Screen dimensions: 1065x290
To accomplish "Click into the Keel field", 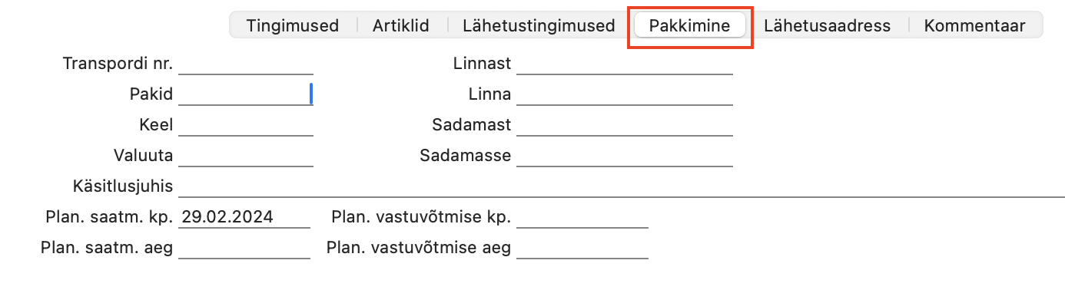I will [x=246, y=125].
